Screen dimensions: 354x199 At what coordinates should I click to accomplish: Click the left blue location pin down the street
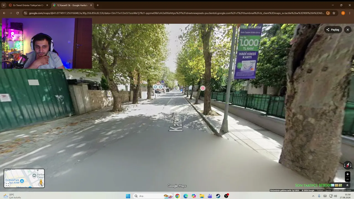pyautogui.click(x=155, y=87)
